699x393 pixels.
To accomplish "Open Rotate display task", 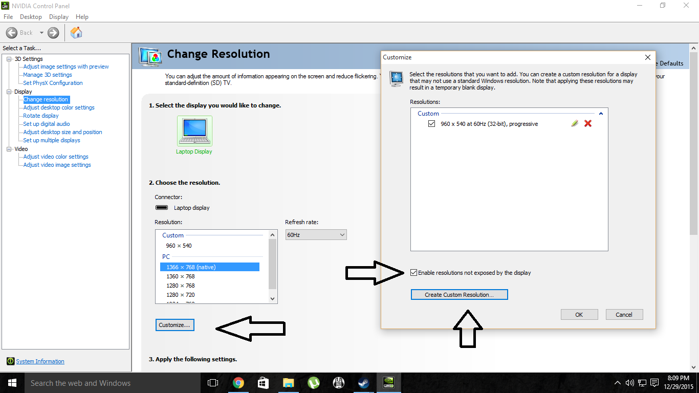I will [41, 116].
